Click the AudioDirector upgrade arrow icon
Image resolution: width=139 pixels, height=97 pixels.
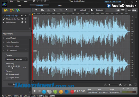(109, 6)
